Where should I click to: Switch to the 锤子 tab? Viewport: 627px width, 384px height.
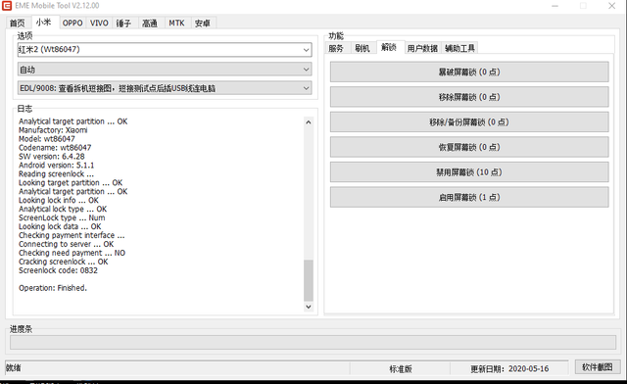click(x=123, y=24)
